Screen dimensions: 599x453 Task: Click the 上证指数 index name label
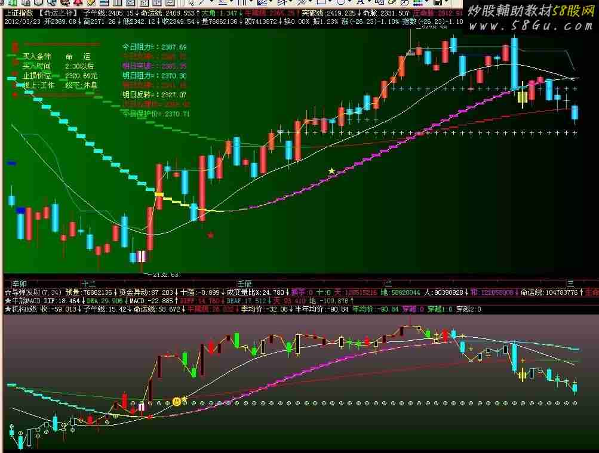click(x=19, y=13)
